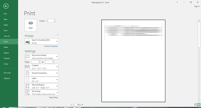Screen dimensions: 201x108
Task: Toggle Zoom to Page icon in preview
Action: tap(199, 105)
